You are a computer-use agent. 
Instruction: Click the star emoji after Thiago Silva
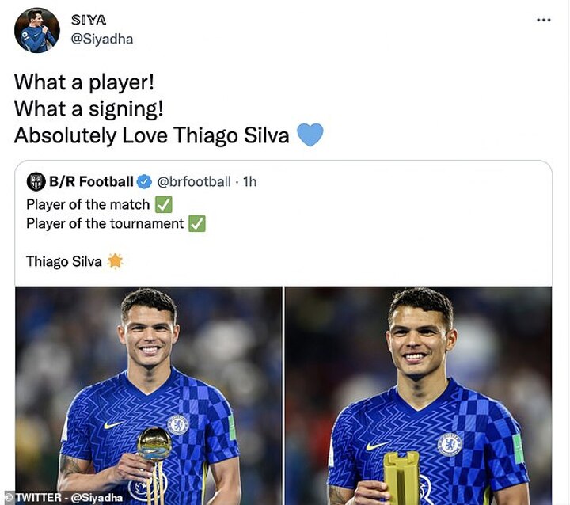116,261
